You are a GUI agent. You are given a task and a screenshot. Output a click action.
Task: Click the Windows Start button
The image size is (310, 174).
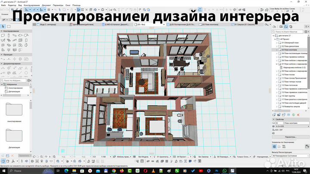[3, 171]
